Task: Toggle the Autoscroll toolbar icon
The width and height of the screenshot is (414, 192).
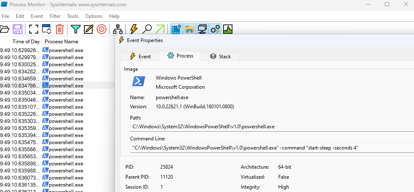Action: pyautogui.click(x=47, y=29)
